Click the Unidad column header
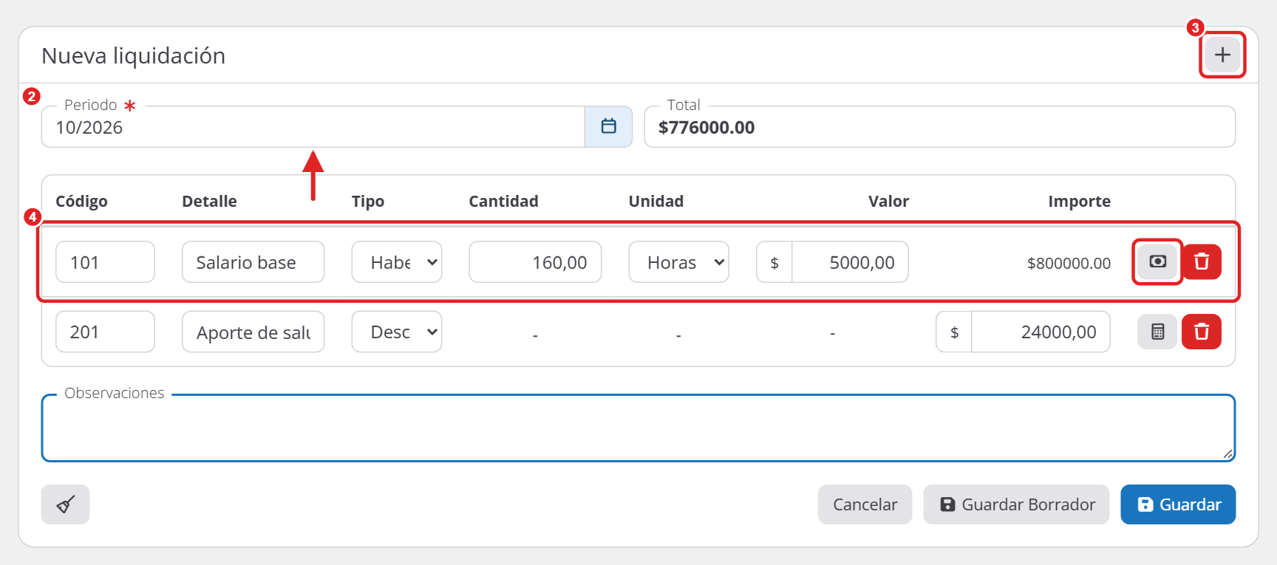Screen dimensions: 1277x565 click(x=655, y=201)
